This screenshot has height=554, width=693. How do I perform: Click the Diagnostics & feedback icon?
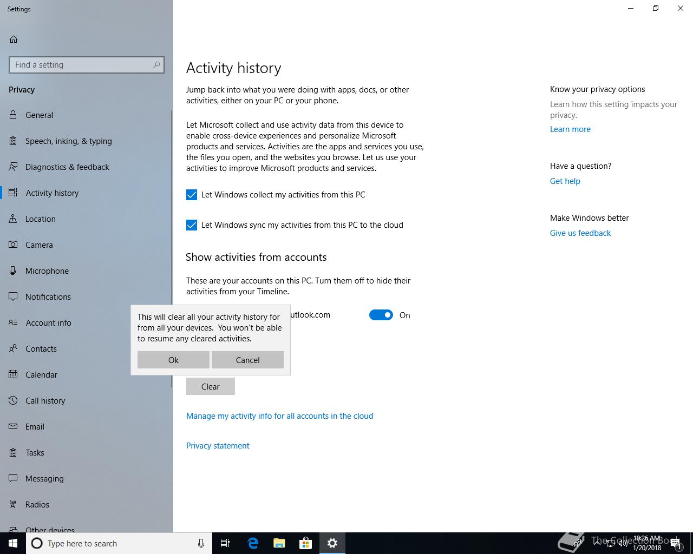click(13, 167)
